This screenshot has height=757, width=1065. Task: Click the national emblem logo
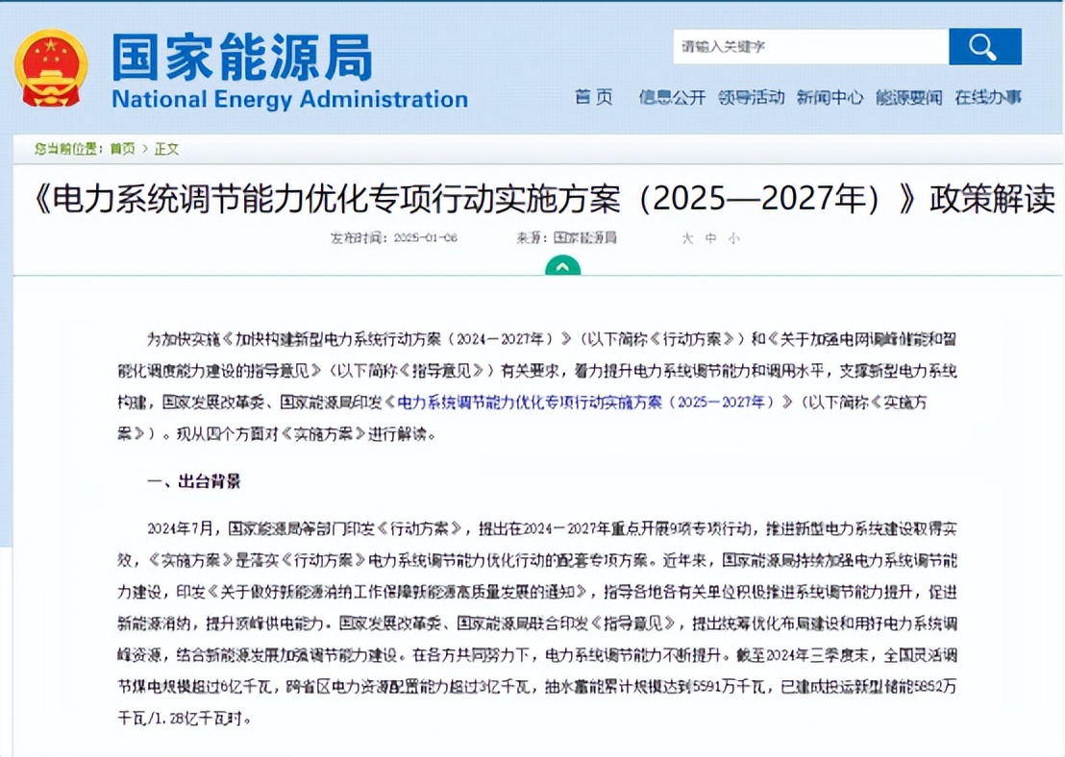[51, 68]
